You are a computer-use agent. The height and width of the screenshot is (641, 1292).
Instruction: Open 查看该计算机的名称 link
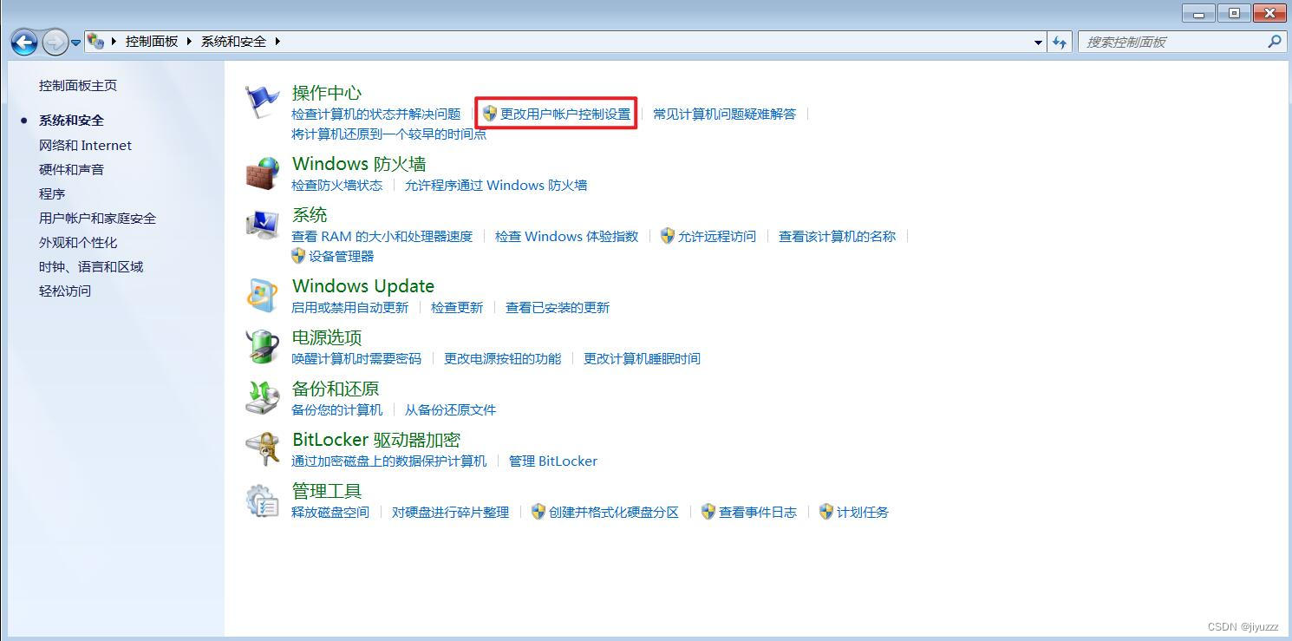pyautogui.click(x=837, y=236)
